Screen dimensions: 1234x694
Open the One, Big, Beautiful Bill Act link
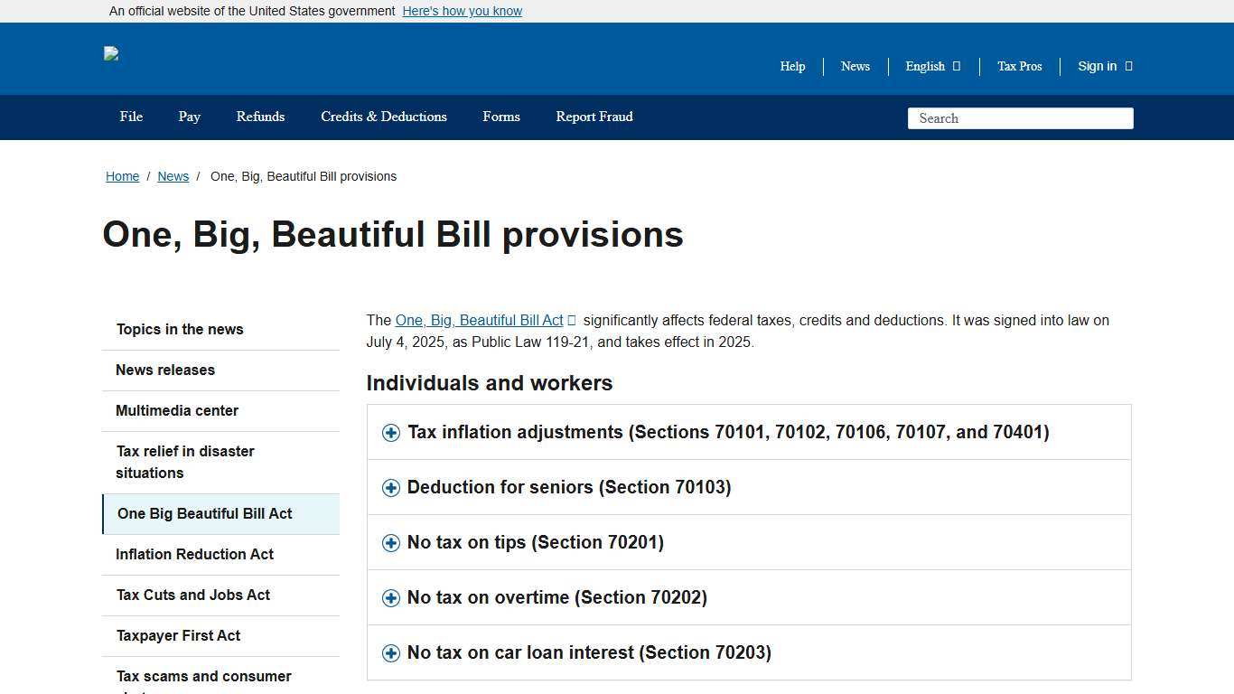[x=479, y=320]
